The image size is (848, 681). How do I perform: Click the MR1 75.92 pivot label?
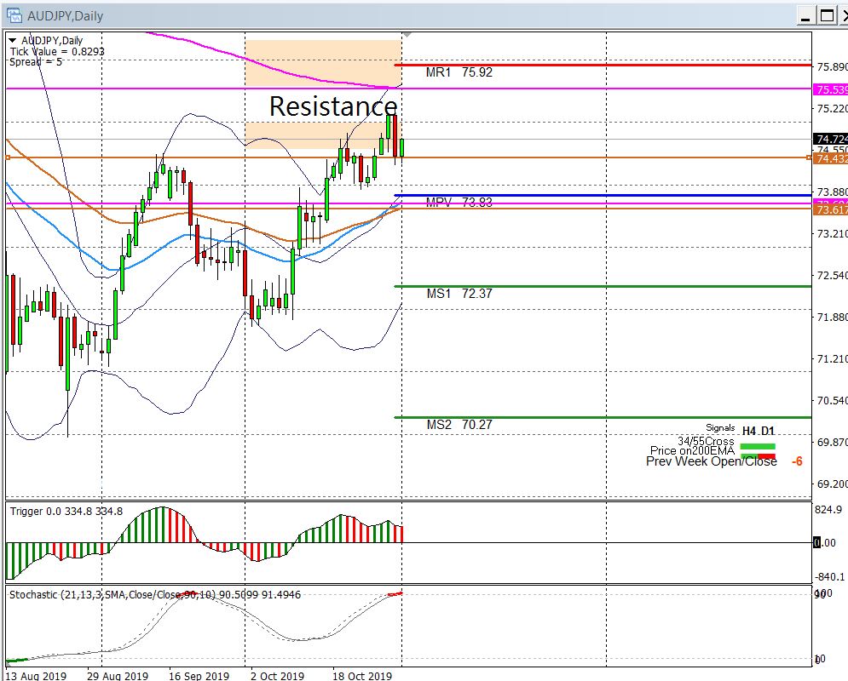point(459,73)
